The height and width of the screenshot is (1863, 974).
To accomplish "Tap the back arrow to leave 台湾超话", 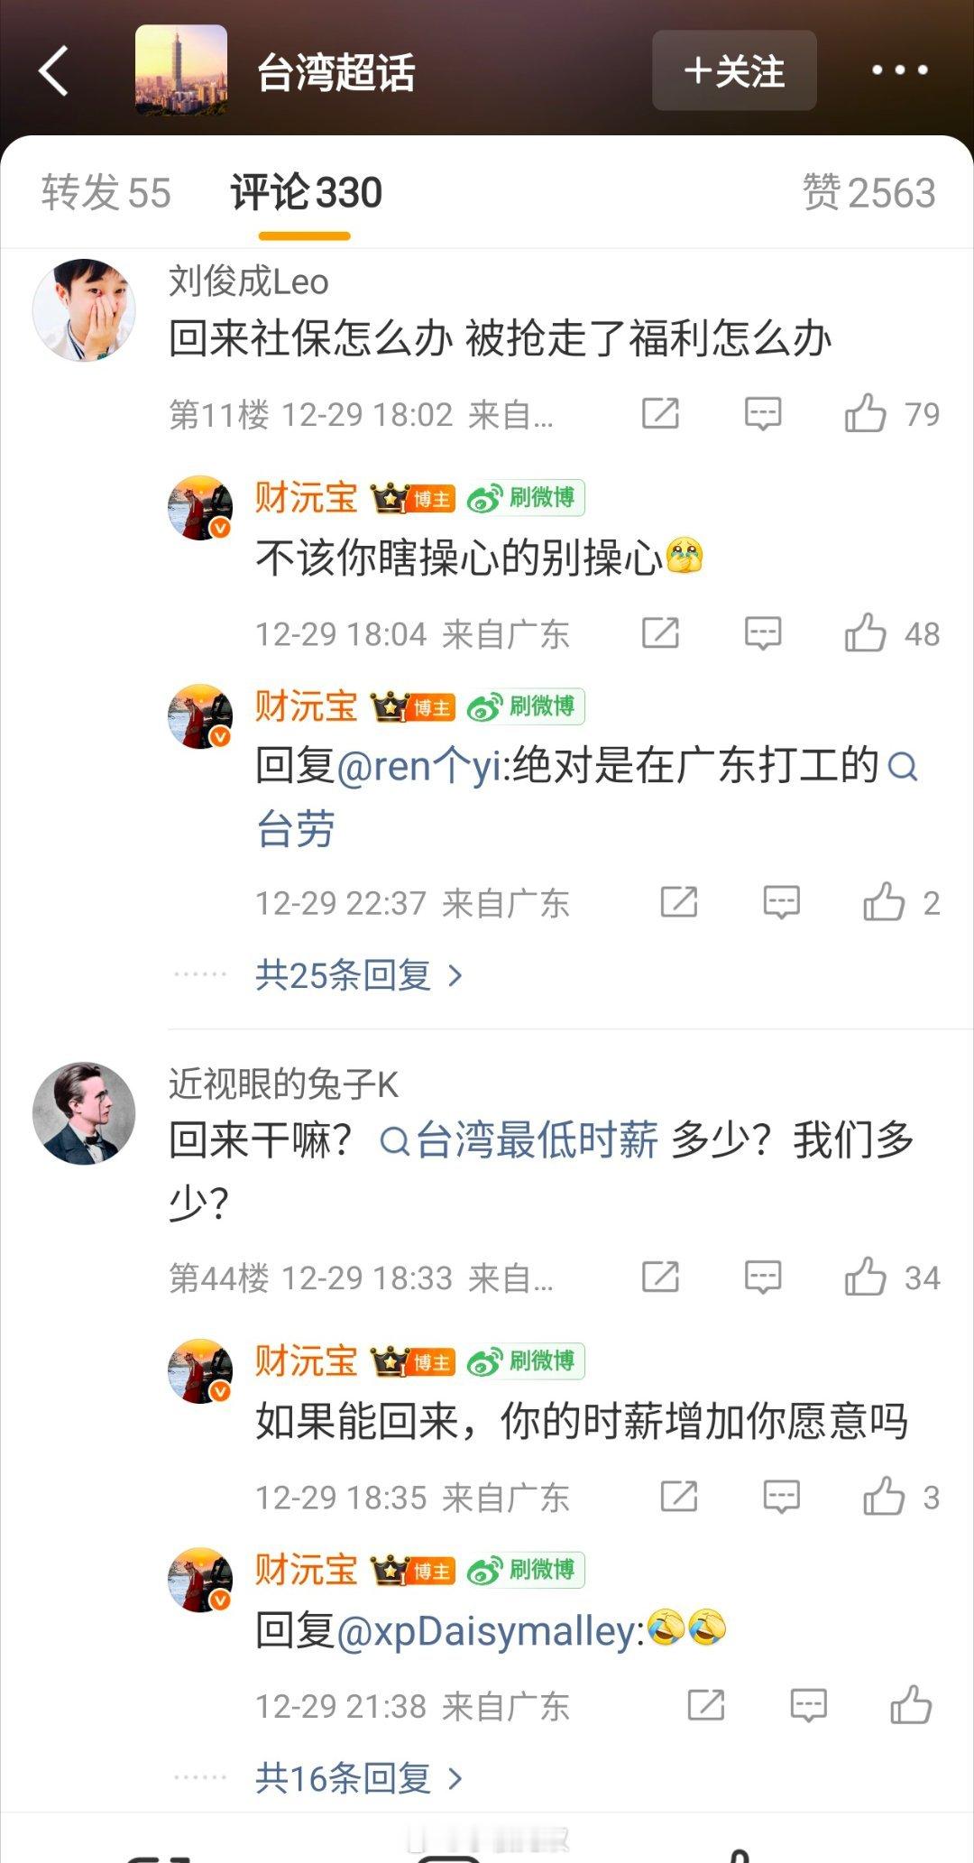I will [x=54, y=70].
